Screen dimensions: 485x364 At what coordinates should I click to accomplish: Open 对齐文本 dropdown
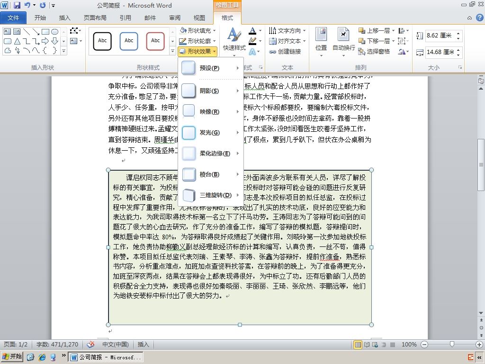tap(287, 41)
